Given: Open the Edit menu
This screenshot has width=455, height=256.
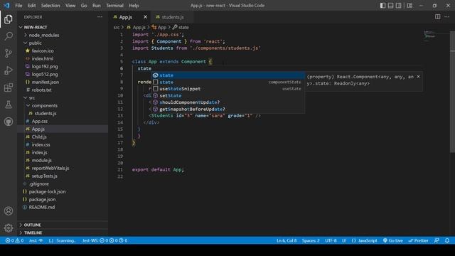Looking at the screenshot, I should [x=31, y=6].
